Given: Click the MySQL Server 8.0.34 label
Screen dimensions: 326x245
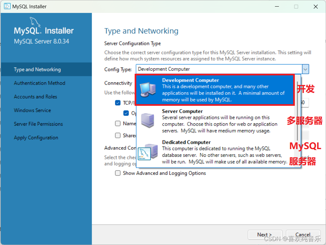Looking at the screenshot, I should pos(41,41).
